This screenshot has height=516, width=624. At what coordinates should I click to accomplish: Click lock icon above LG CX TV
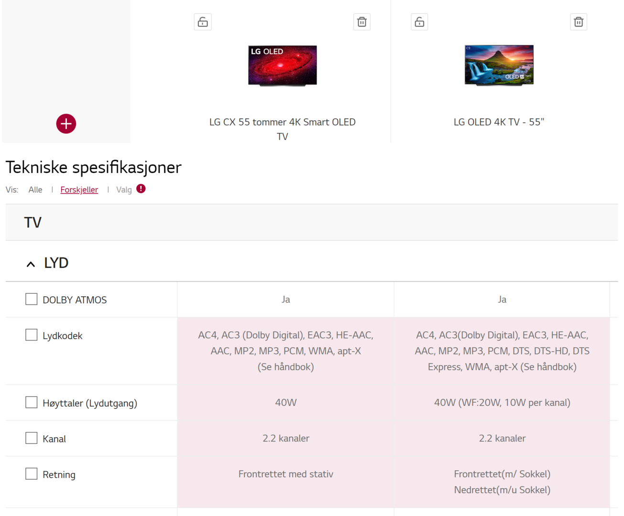coord(203,22)
